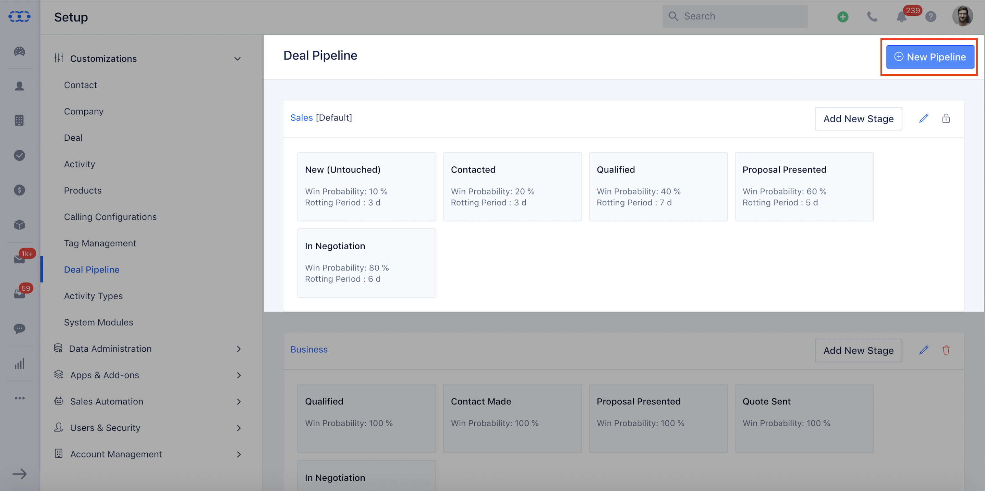Click the green quick-add plus icon
The height and width of the screenshot is (491, 985).
(843, 16)
